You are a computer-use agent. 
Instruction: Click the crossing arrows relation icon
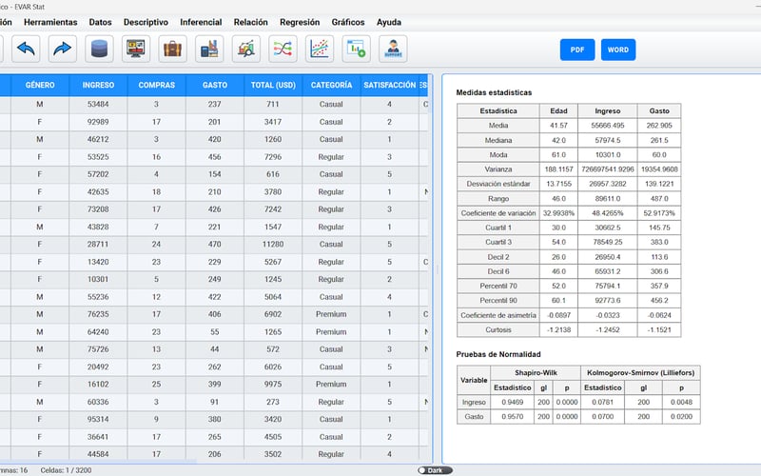[x=283, y=49]
